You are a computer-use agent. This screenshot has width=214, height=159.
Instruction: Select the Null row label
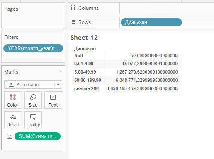78,55
